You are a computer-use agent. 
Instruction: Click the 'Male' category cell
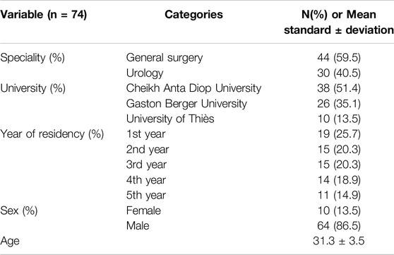[x=138, y=225]
